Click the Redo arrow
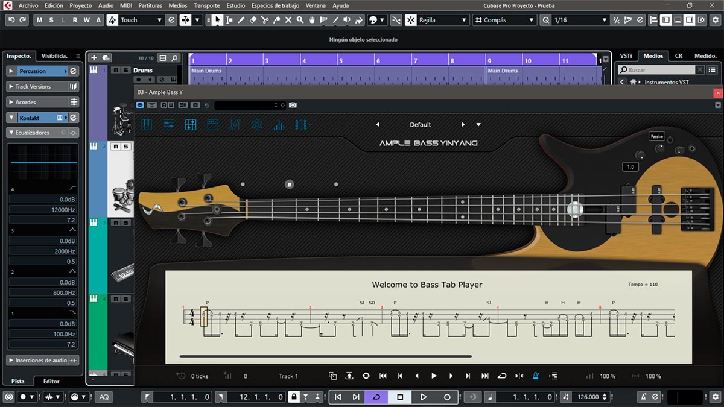The width and height of the screenshot is (724, 407). (23, 20)
